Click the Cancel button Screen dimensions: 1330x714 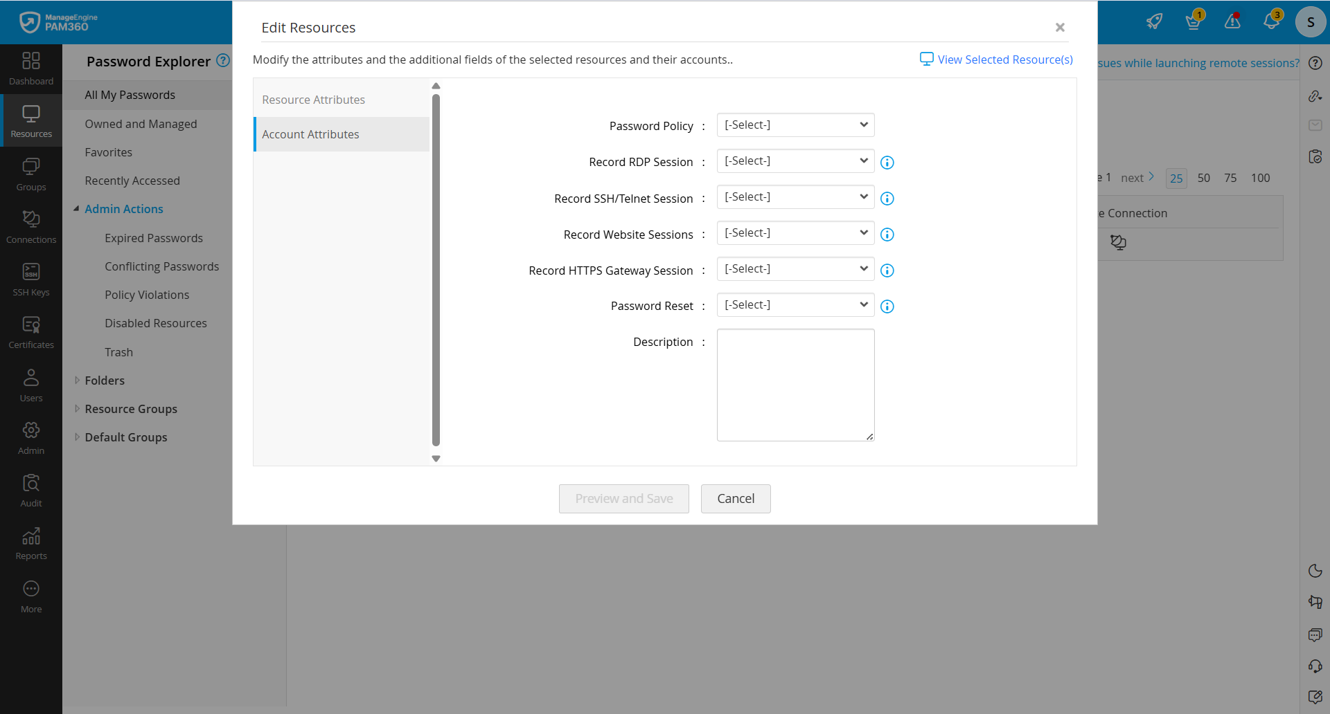tap(736, 499)
